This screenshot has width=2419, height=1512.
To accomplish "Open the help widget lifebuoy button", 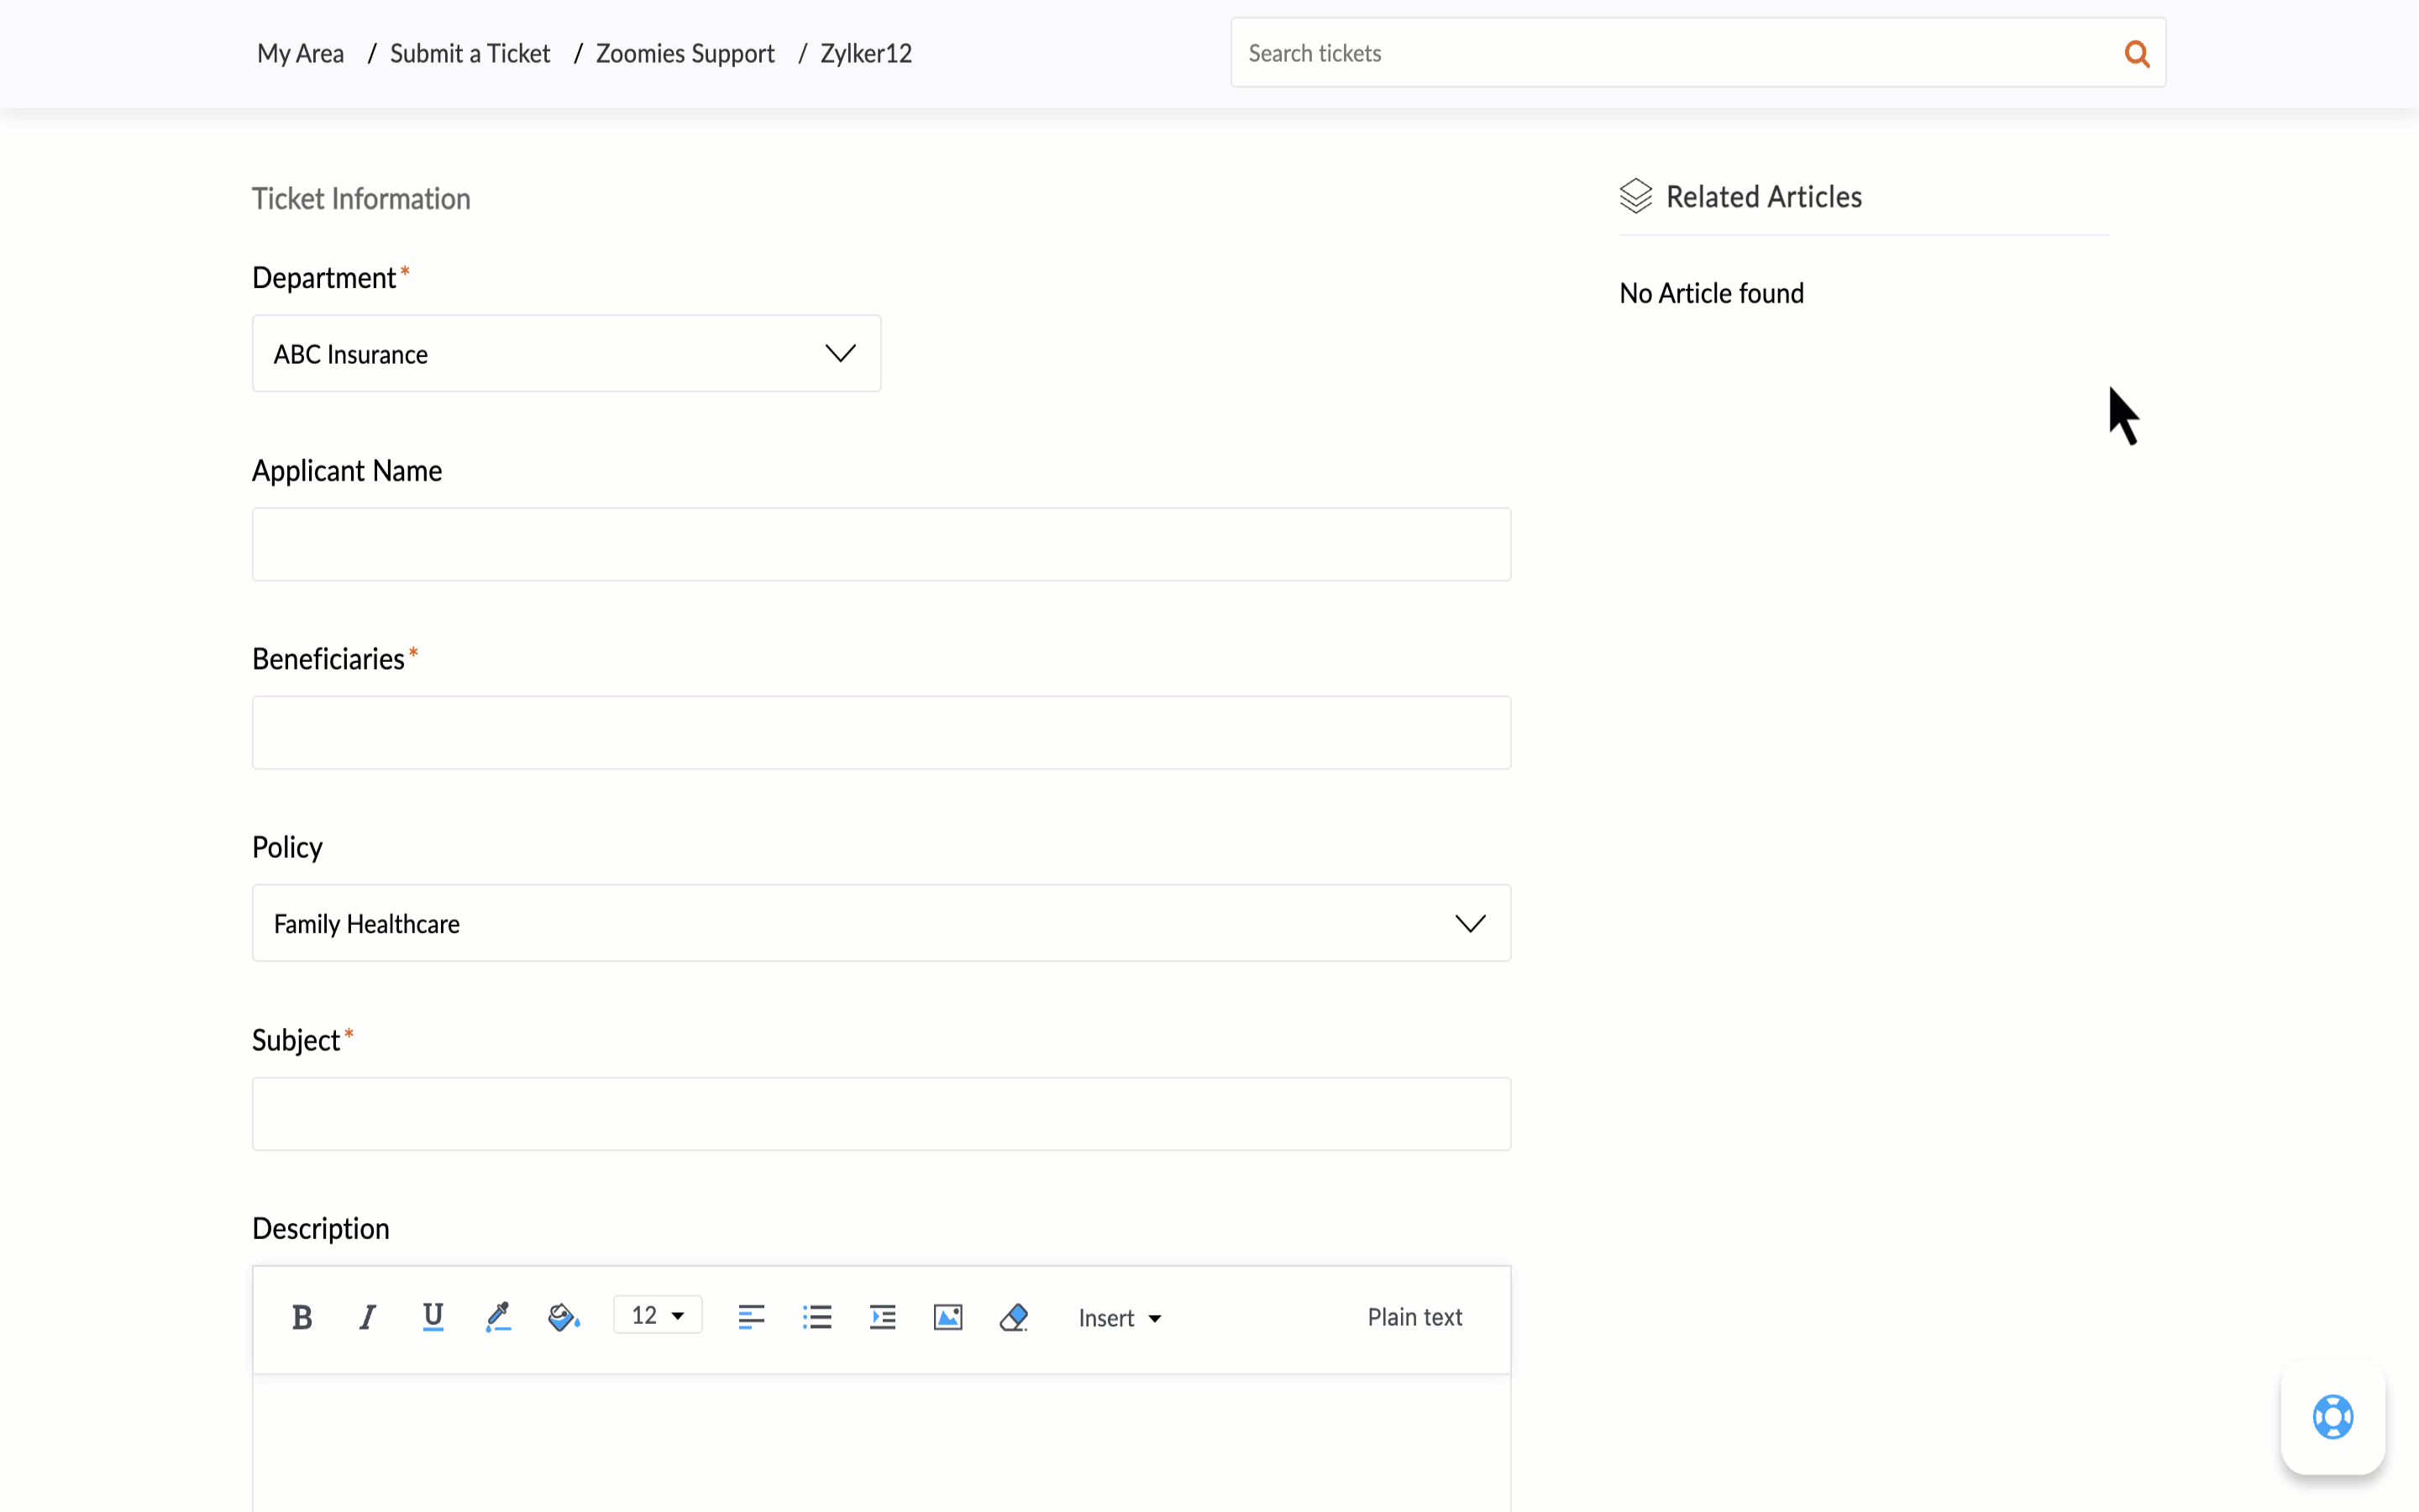I will coord(2332,1416).
